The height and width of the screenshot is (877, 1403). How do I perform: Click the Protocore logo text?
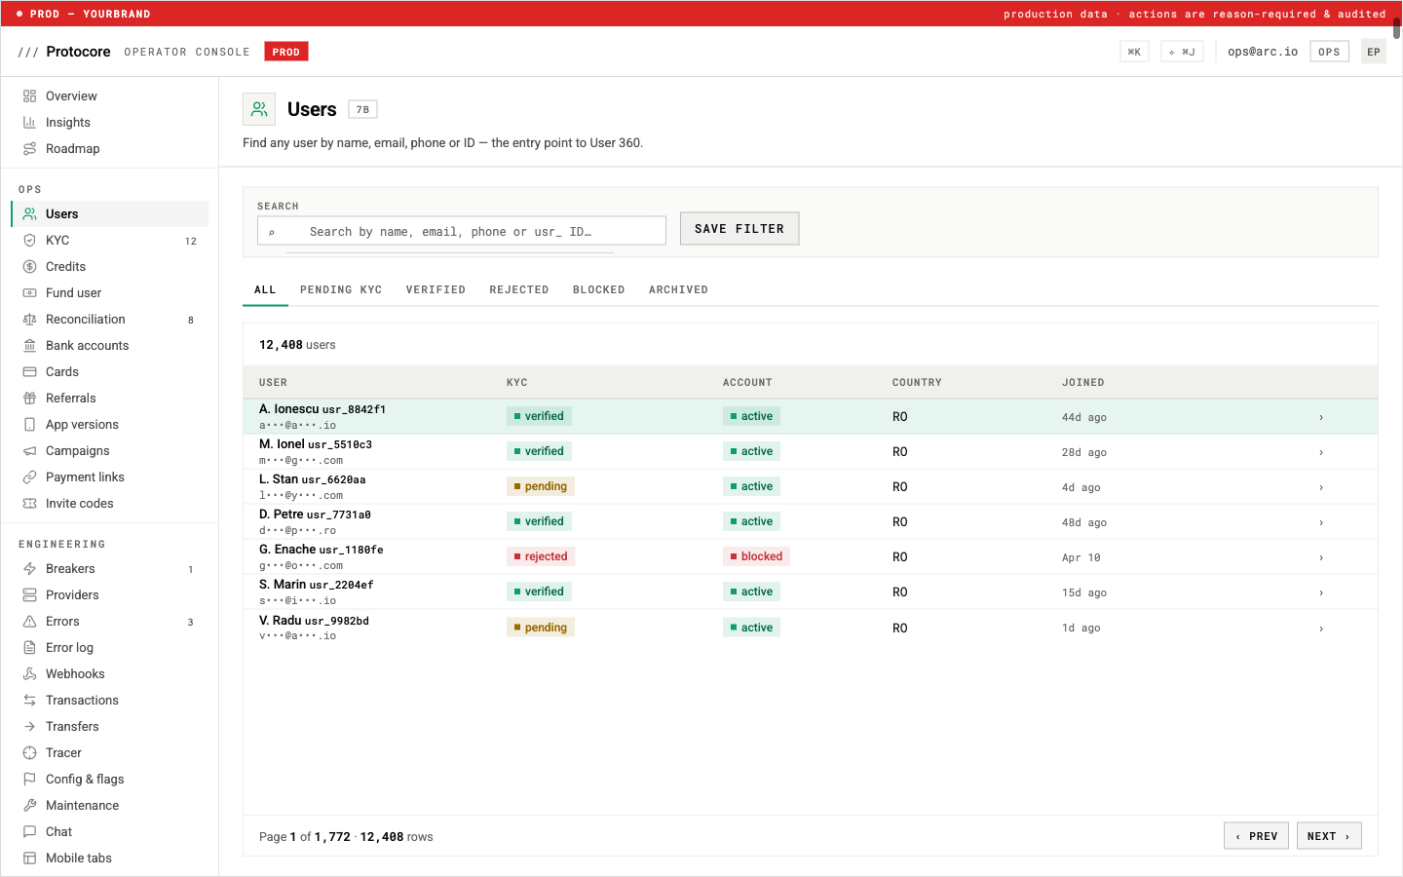pyautogui.click(x=78, y=52)
